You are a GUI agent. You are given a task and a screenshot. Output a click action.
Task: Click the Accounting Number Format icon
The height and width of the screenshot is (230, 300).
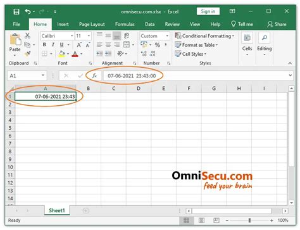click(144, 44)
